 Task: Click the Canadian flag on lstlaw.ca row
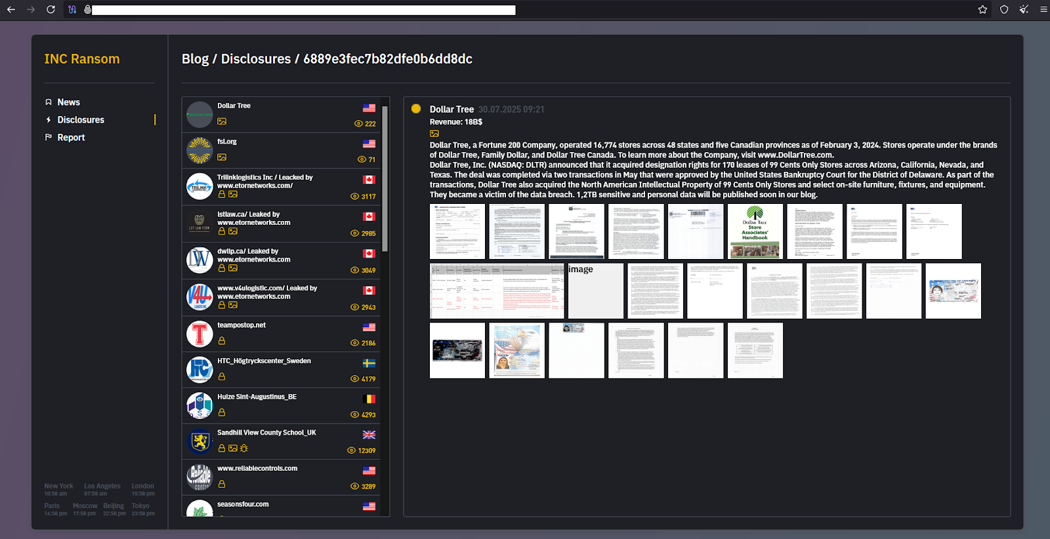point(369,217)
